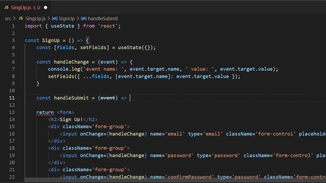Open the src breadcrumb folder
Image resolution: width=326 pixels, height=183 pixels.
coord(8,18)
